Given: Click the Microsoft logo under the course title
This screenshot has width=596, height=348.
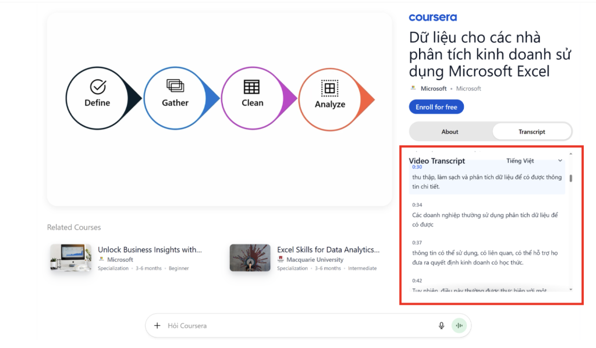Looking at the screenshot, I should point(413,88).
